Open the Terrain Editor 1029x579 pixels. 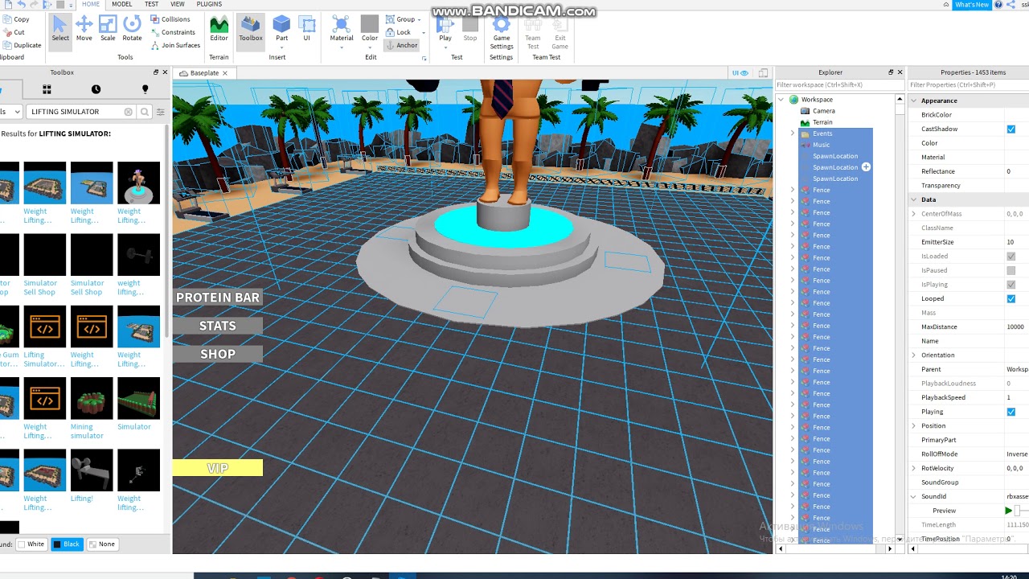coord(219,29)
